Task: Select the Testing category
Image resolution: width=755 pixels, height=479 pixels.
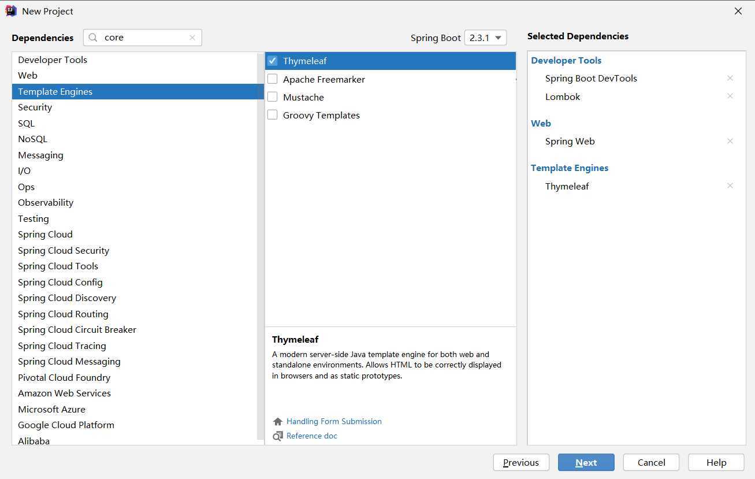Action: [135, 219]
